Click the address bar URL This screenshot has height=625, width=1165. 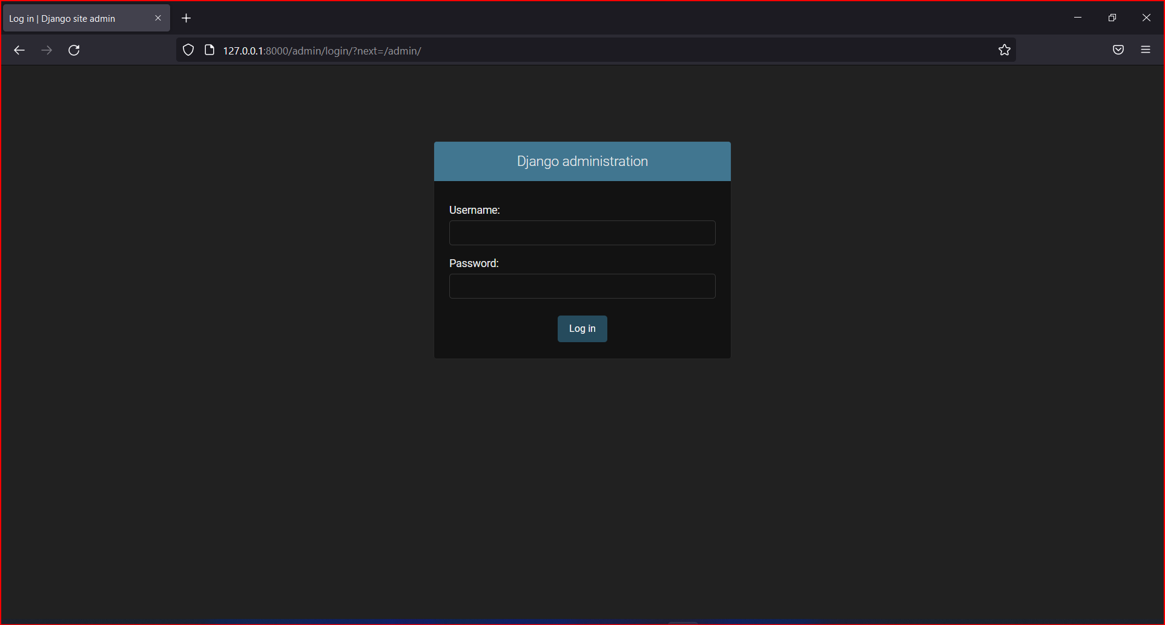click(x=322, y=51)
